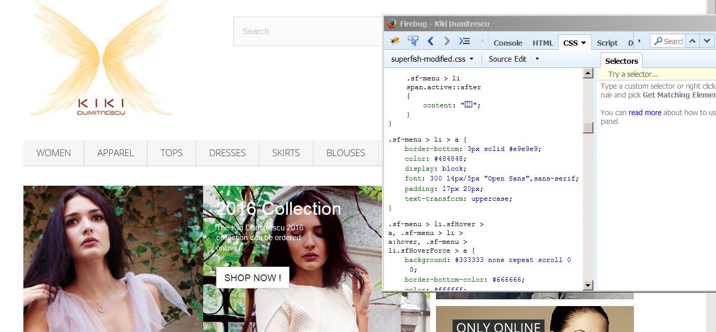The image size is (716, 332).
Task: Open the superfish-modified.css file dropdown
Action: click(432, 59)
